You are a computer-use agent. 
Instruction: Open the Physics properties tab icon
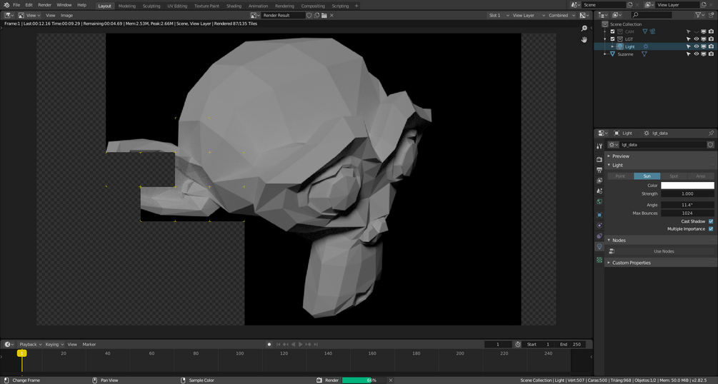pos(599,225)
